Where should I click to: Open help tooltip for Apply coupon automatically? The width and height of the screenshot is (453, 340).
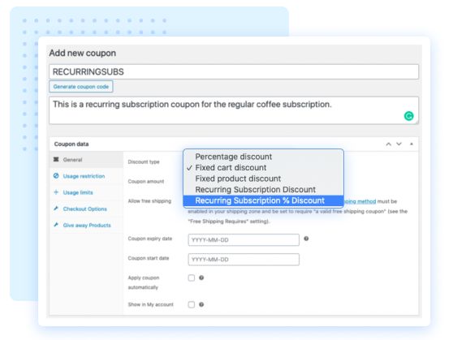tap(201, 278)
